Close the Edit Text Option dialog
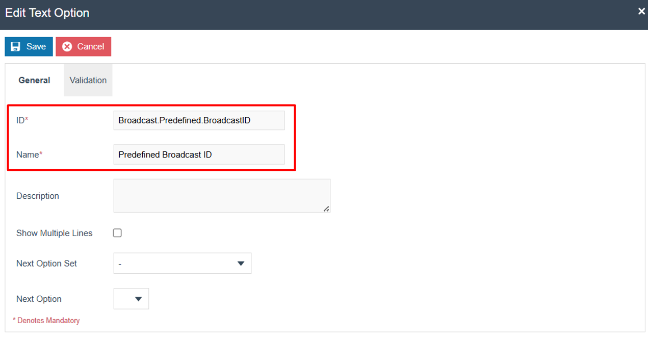Image resolution: width=648 pixels, height=338 pixels. tap(641, 11)
